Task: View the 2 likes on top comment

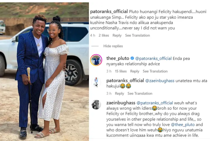Action: 104,35
